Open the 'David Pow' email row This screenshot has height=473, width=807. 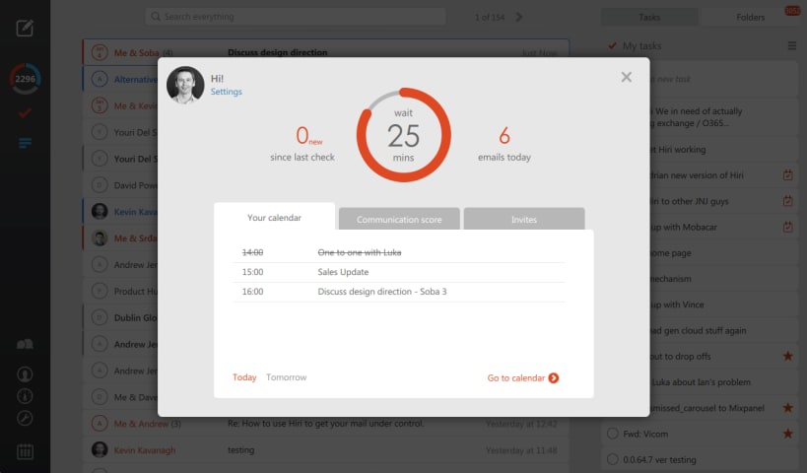(x=120, y=185)
